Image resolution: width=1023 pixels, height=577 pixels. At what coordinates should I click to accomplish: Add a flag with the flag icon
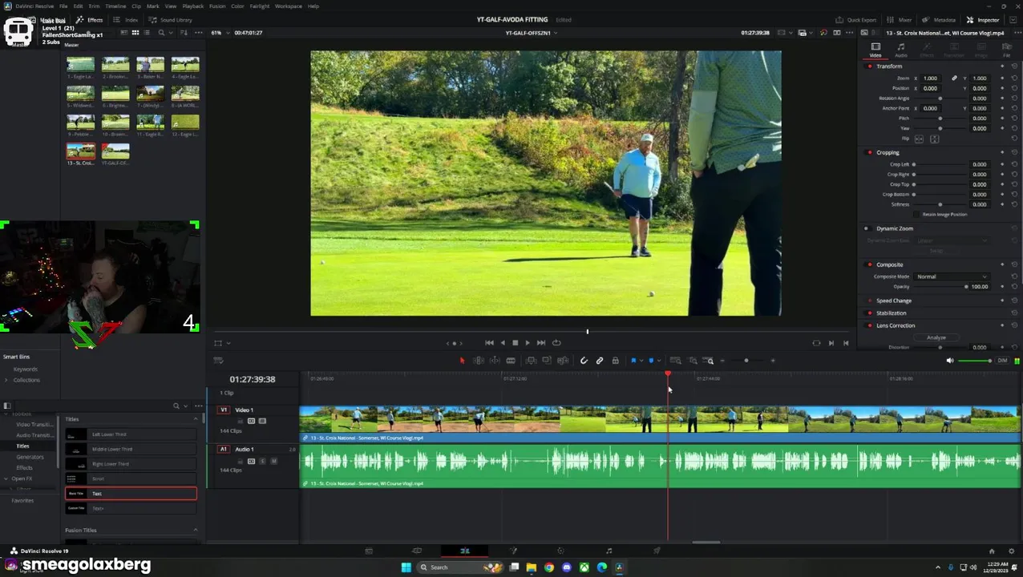(x=633, y=361)
